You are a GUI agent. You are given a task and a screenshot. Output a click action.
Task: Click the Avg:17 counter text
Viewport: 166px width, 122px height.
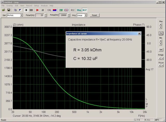(149, 69)
